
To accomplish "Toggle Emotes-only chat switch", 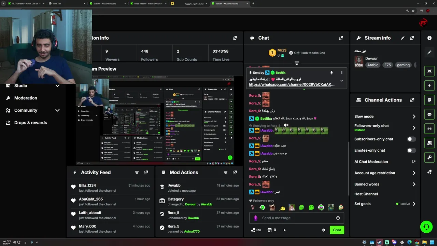I will tap(411, 150).
